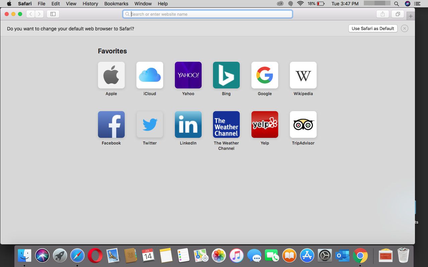Image resolution: width=428 pixels, height=267 pixels.
Task: Open the Help menu
Action: coord(163,4)
